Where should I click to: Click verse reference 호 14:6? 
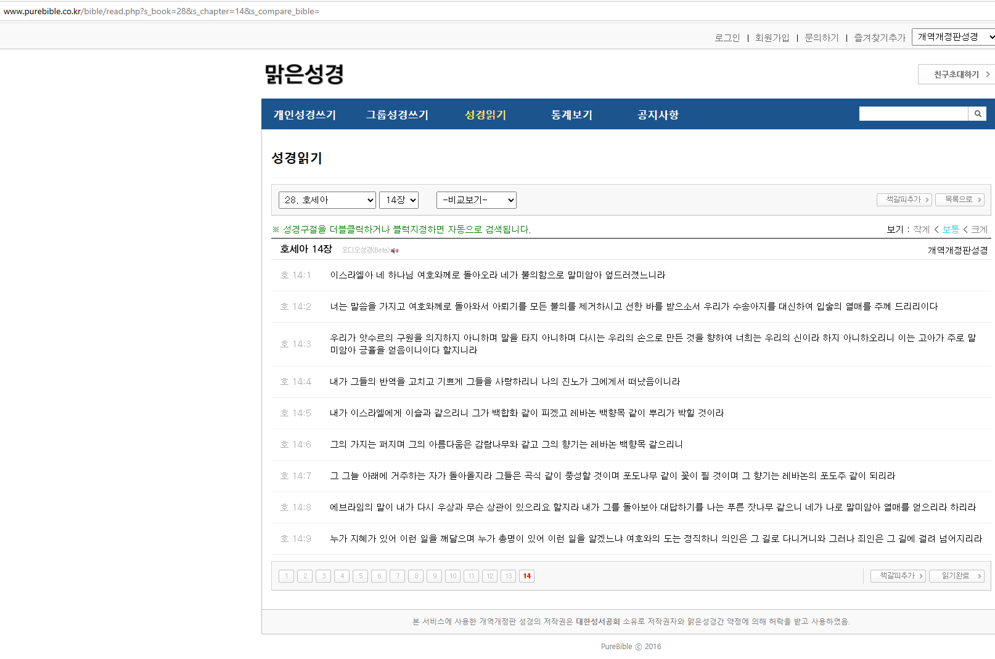click(x=296, y=445)
